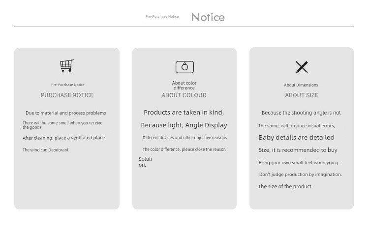The image size is (369, 235).
Task: Click the small Pre-Purchase Notice header label
Action: (x=162, y=17)
